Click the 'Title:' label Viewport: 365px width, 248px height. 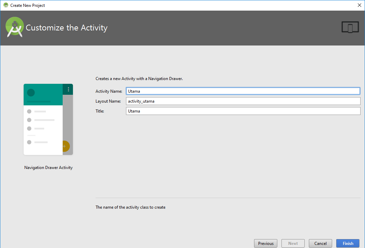pos(100,111)
